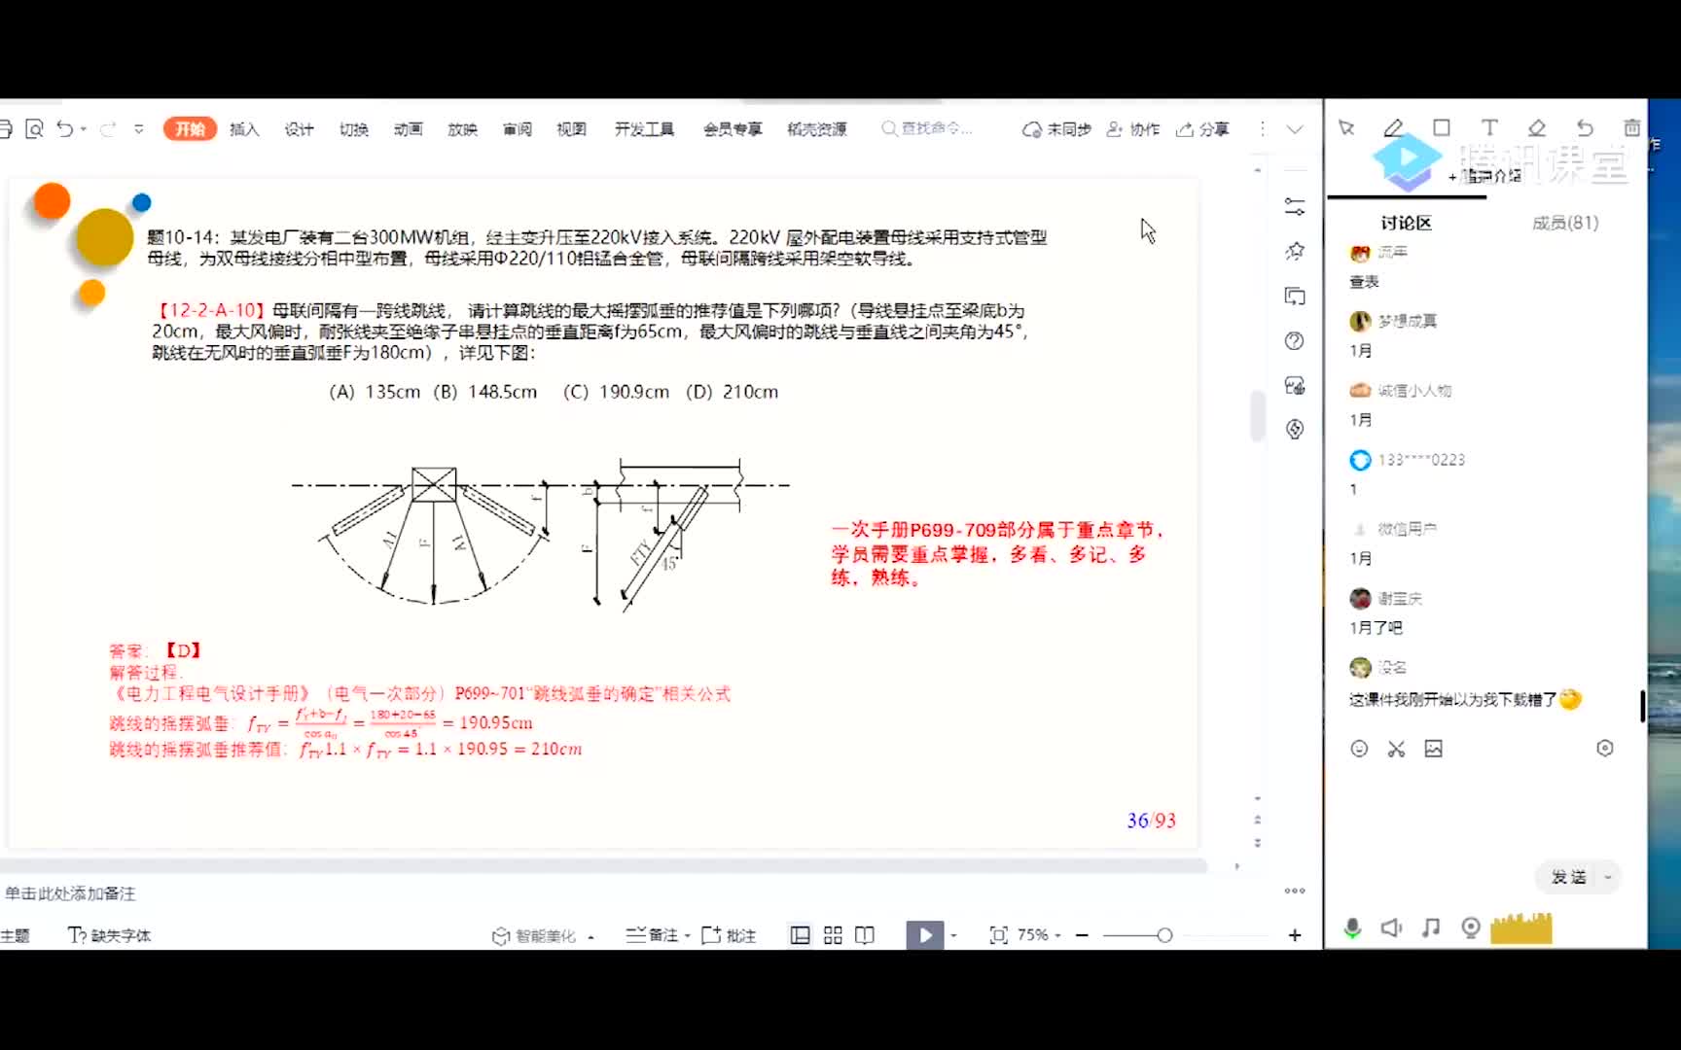Screen dimensions: 1681x1050
Task: Expand the dropdown arrow beside 发送
Action: [x=1607, y=877]
